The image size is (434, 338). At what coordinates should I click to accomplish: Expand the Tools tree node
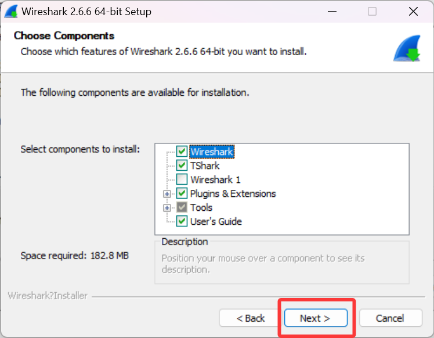pos(167,208)
